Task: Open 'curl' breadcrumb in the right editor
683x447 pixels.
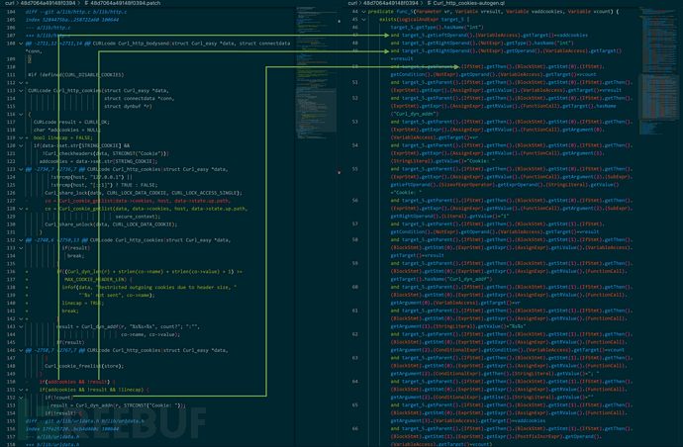Action: (x=352, y=3)
